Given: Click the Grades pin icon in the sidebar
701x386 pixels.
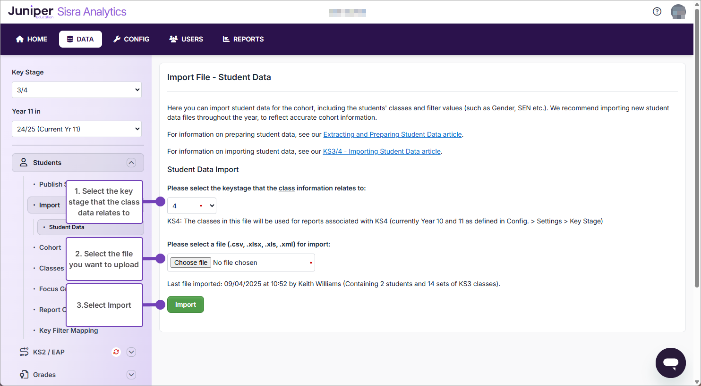Looking at the screenshot, I should pyautogui.click(x=25, y=374).
